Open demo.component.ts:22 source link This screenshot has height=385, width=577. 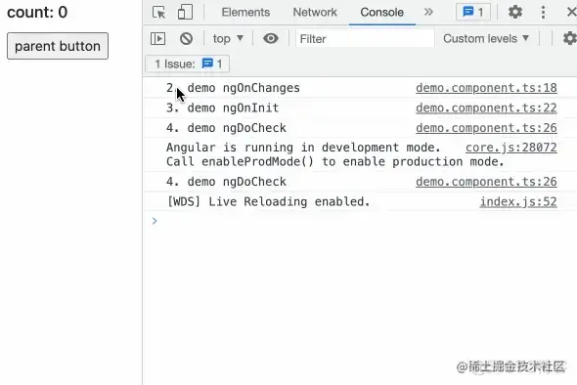486,107
